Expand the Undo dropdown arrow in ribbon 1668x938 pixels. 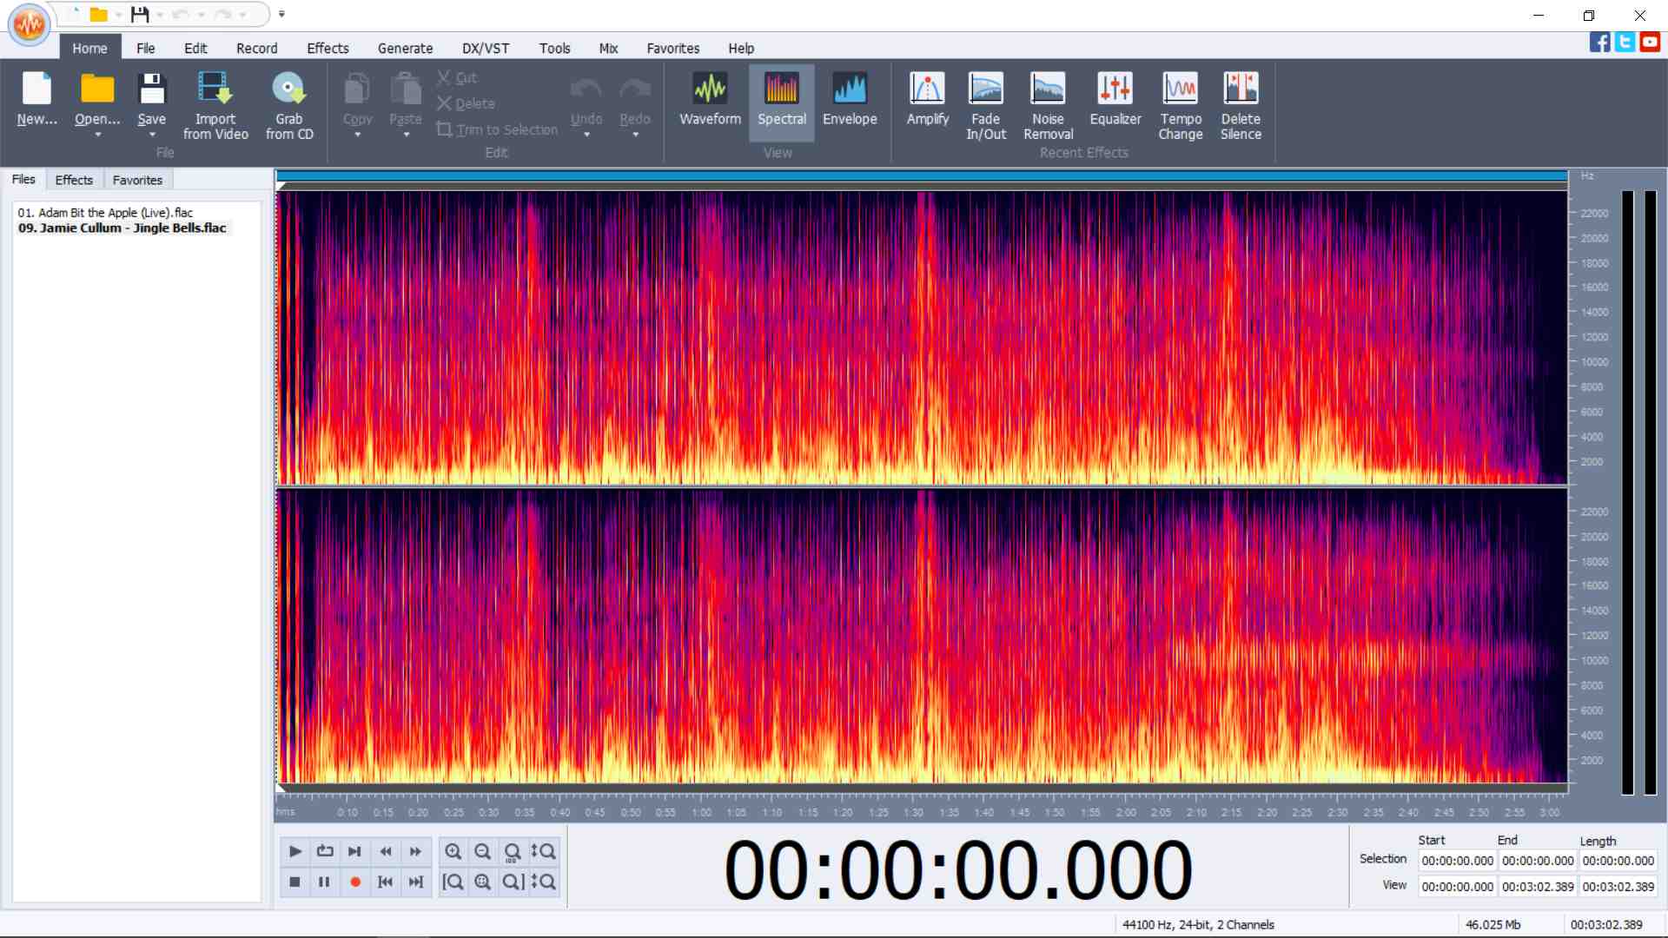click(586, 135)
